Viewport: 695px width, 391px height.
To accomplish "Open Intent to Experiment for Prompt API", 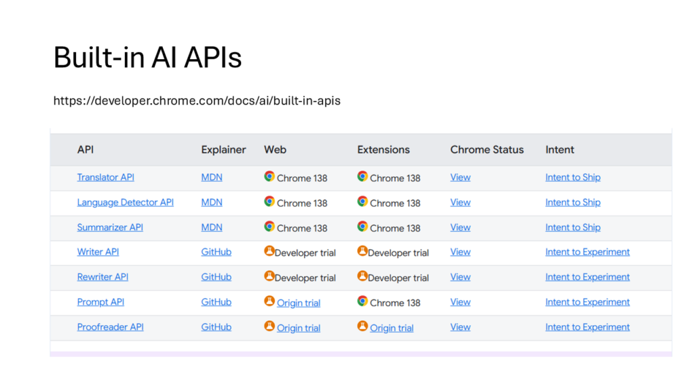I will click(587, 302).
